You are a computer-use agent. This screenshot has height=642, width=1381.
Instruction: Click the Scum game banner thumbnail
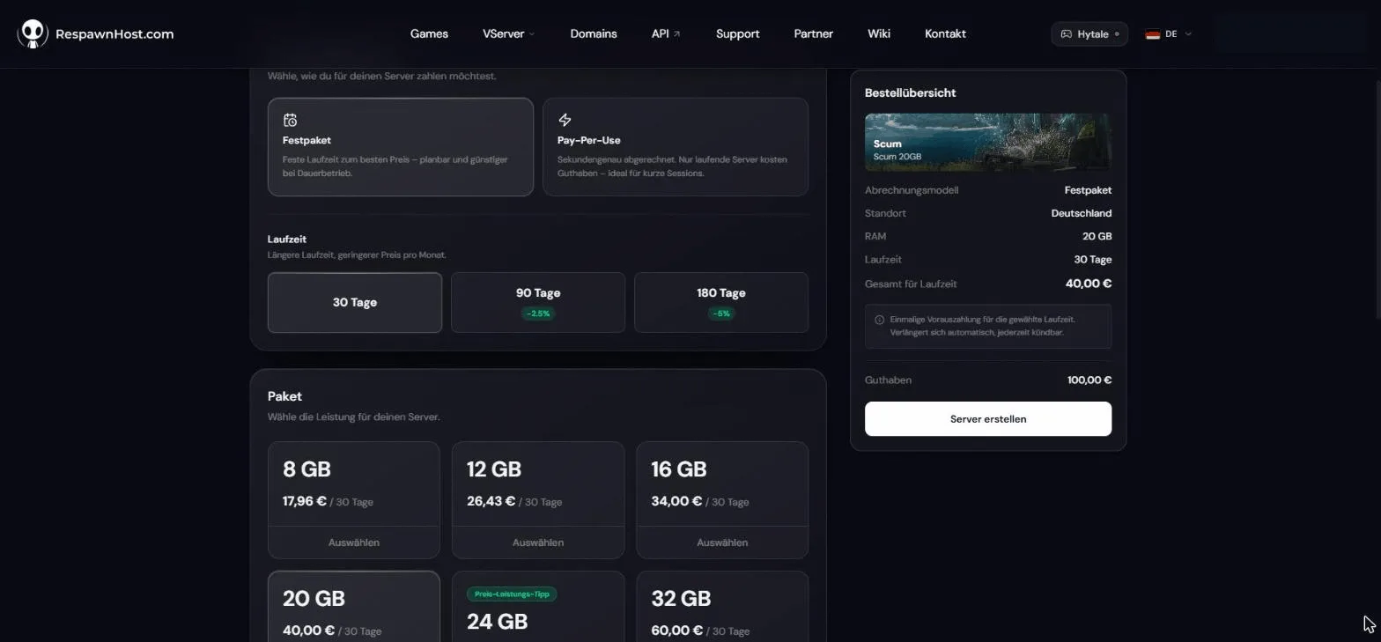988,142
